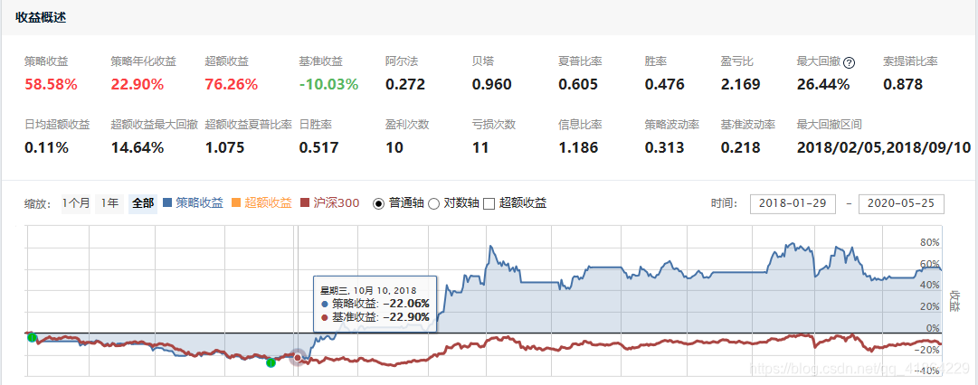Click the green marker at drawdown low

(x=271, y=362)
